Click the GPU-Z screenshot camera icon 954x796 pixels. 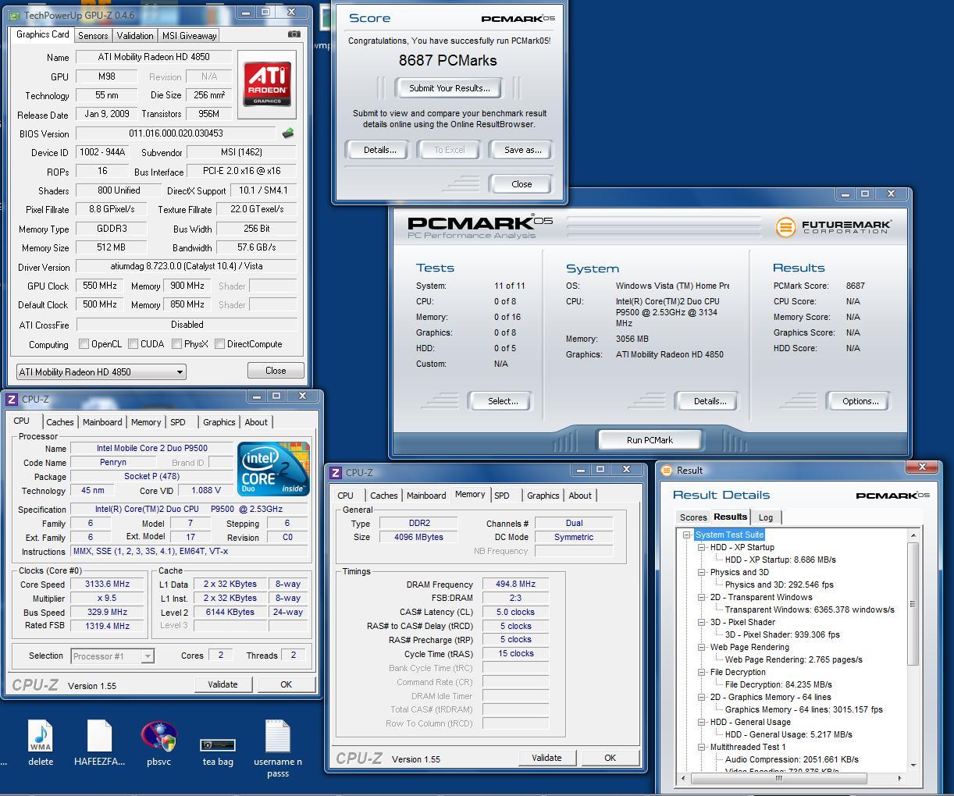click(294, 34)
